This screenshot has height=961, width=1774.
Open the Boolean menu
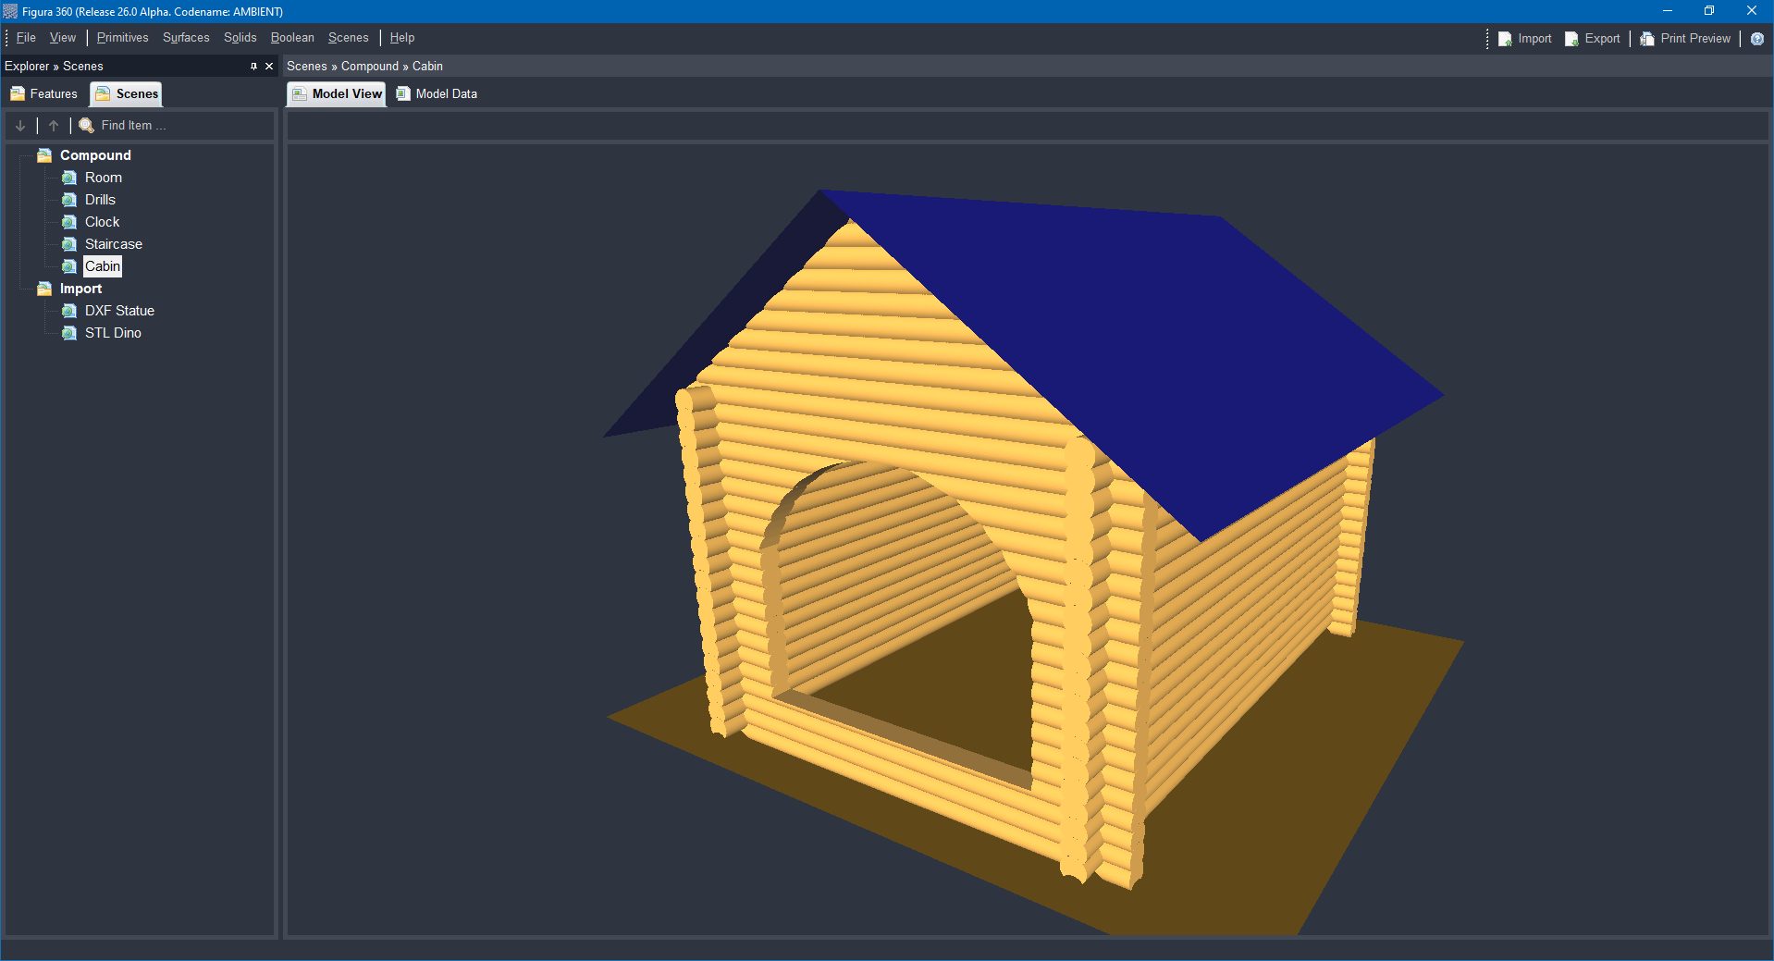tap(291, 37)
